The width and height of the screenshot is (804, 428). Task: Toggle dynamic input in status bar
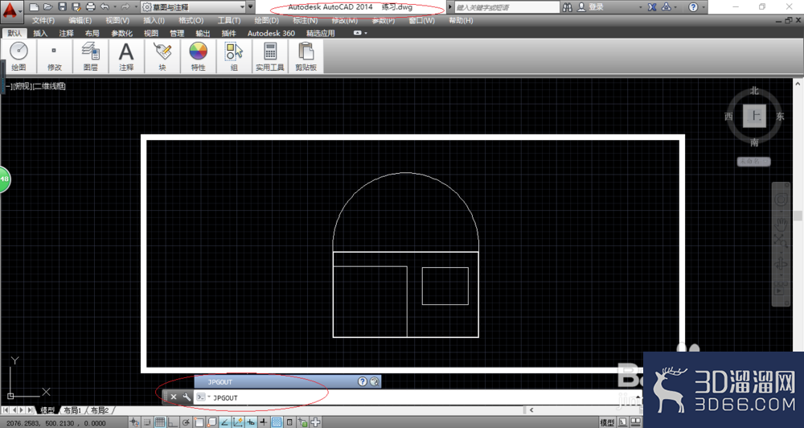coord(251,422)
